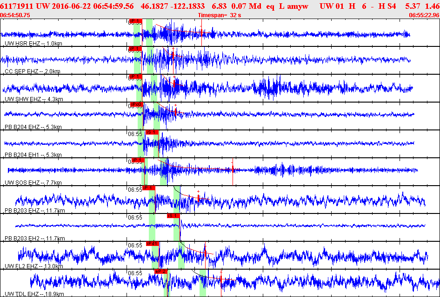Click the 06:55 time tick on PB B203 EH2

tap(135, 218)
